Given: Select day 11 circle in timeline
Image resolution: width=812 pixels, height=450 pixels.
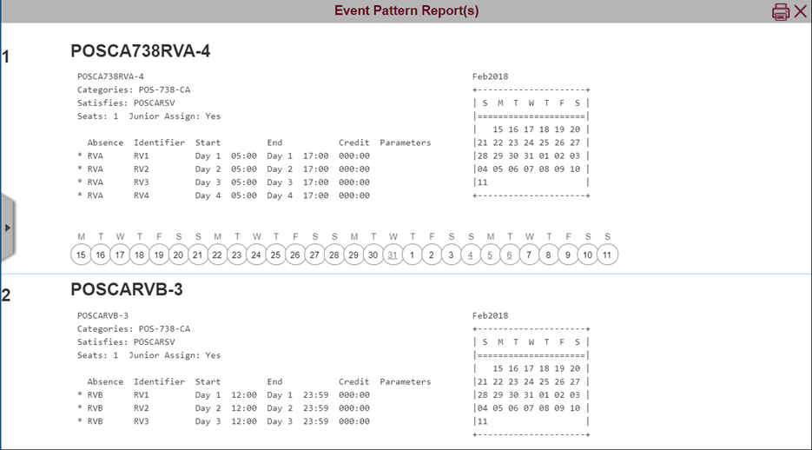Looking at the screenshot, I should [607, 255].
